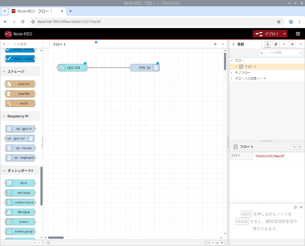Image resolution: width=305 pixels, height=246 pixels.
Task: Open workspace search magnifier in footer
Action: 48,243
